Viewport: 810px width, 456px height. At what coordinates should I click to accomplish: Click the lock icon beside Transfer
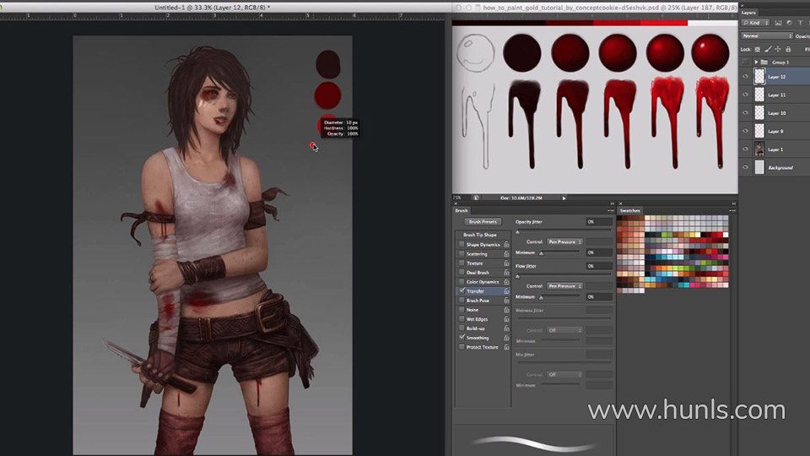506,290
